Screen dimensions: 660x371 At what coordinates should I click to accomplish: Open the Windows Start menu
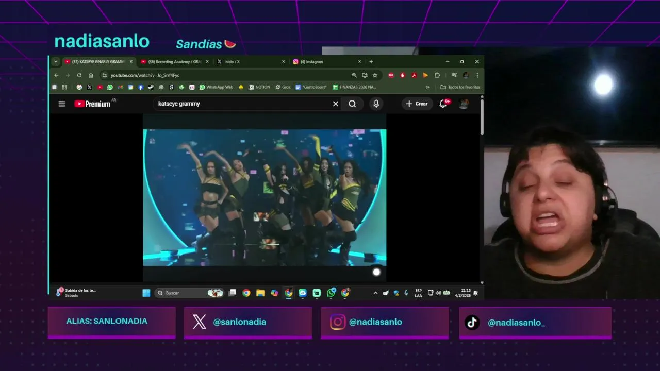point(146,293)
